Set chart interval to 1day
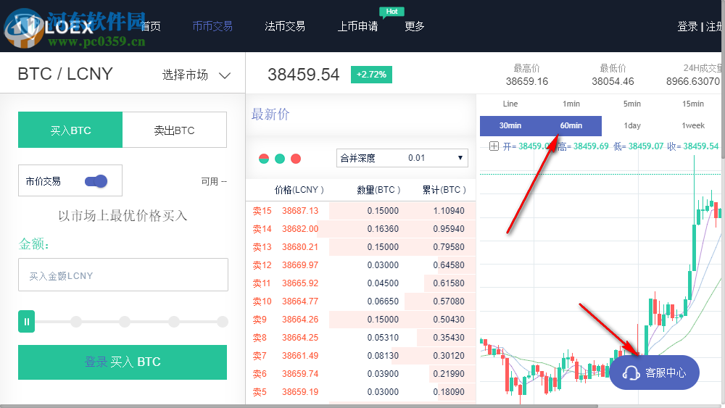725x408 pixels. [632, 125]
